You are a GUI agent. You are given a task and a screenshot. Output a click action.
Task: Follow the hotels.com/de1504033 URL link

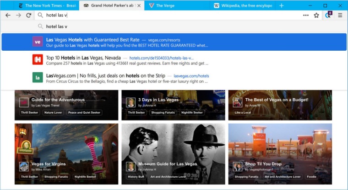click(x=161, y=58)
